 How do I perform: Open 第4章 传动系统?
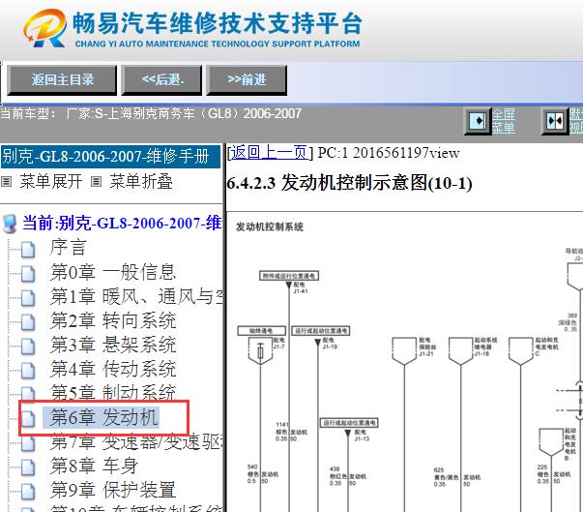pyautogui.click(x=113, y=369)
